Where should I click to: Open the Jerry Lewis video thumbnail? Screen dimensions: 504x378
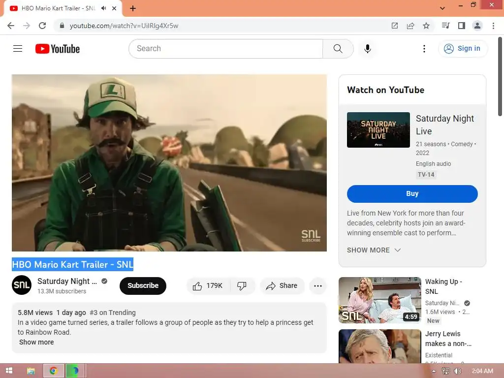(379, 346)
